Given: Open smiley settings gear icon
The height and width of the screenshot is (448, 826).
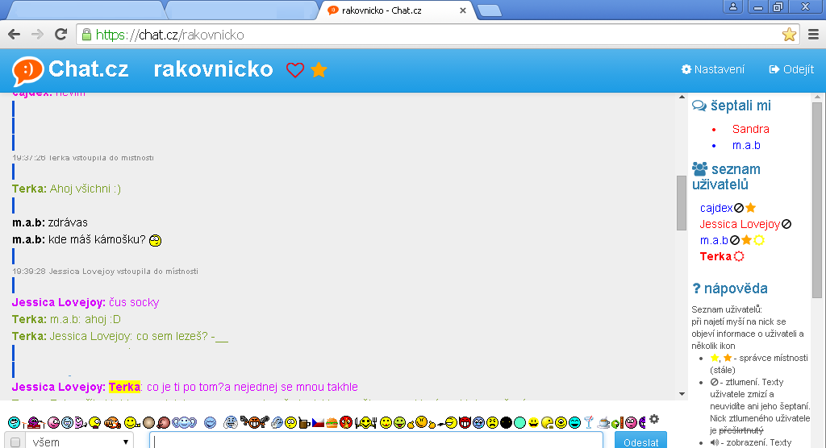Looking at the screenshot, I should click(x=654, y=419).
